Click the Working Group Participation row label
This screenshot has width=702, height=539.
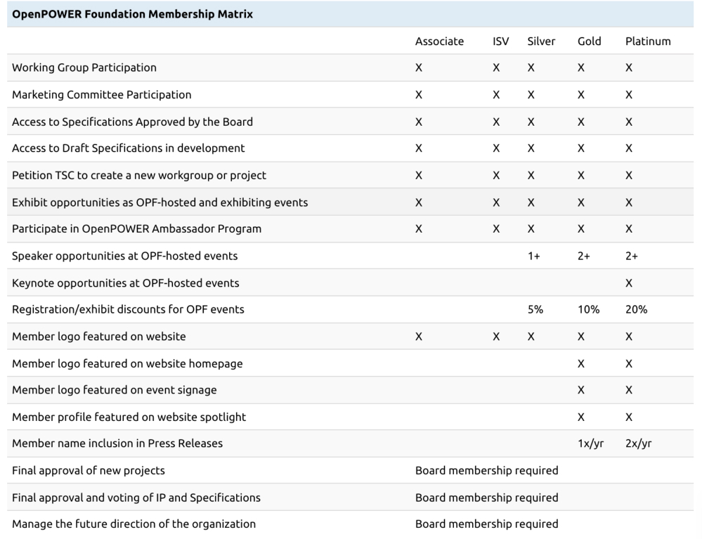tap(84, 67)
